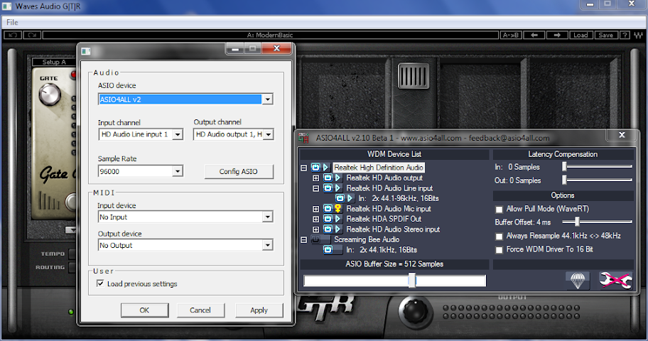Open help with the question mark button
648x341 pixels.
point(625,35)
